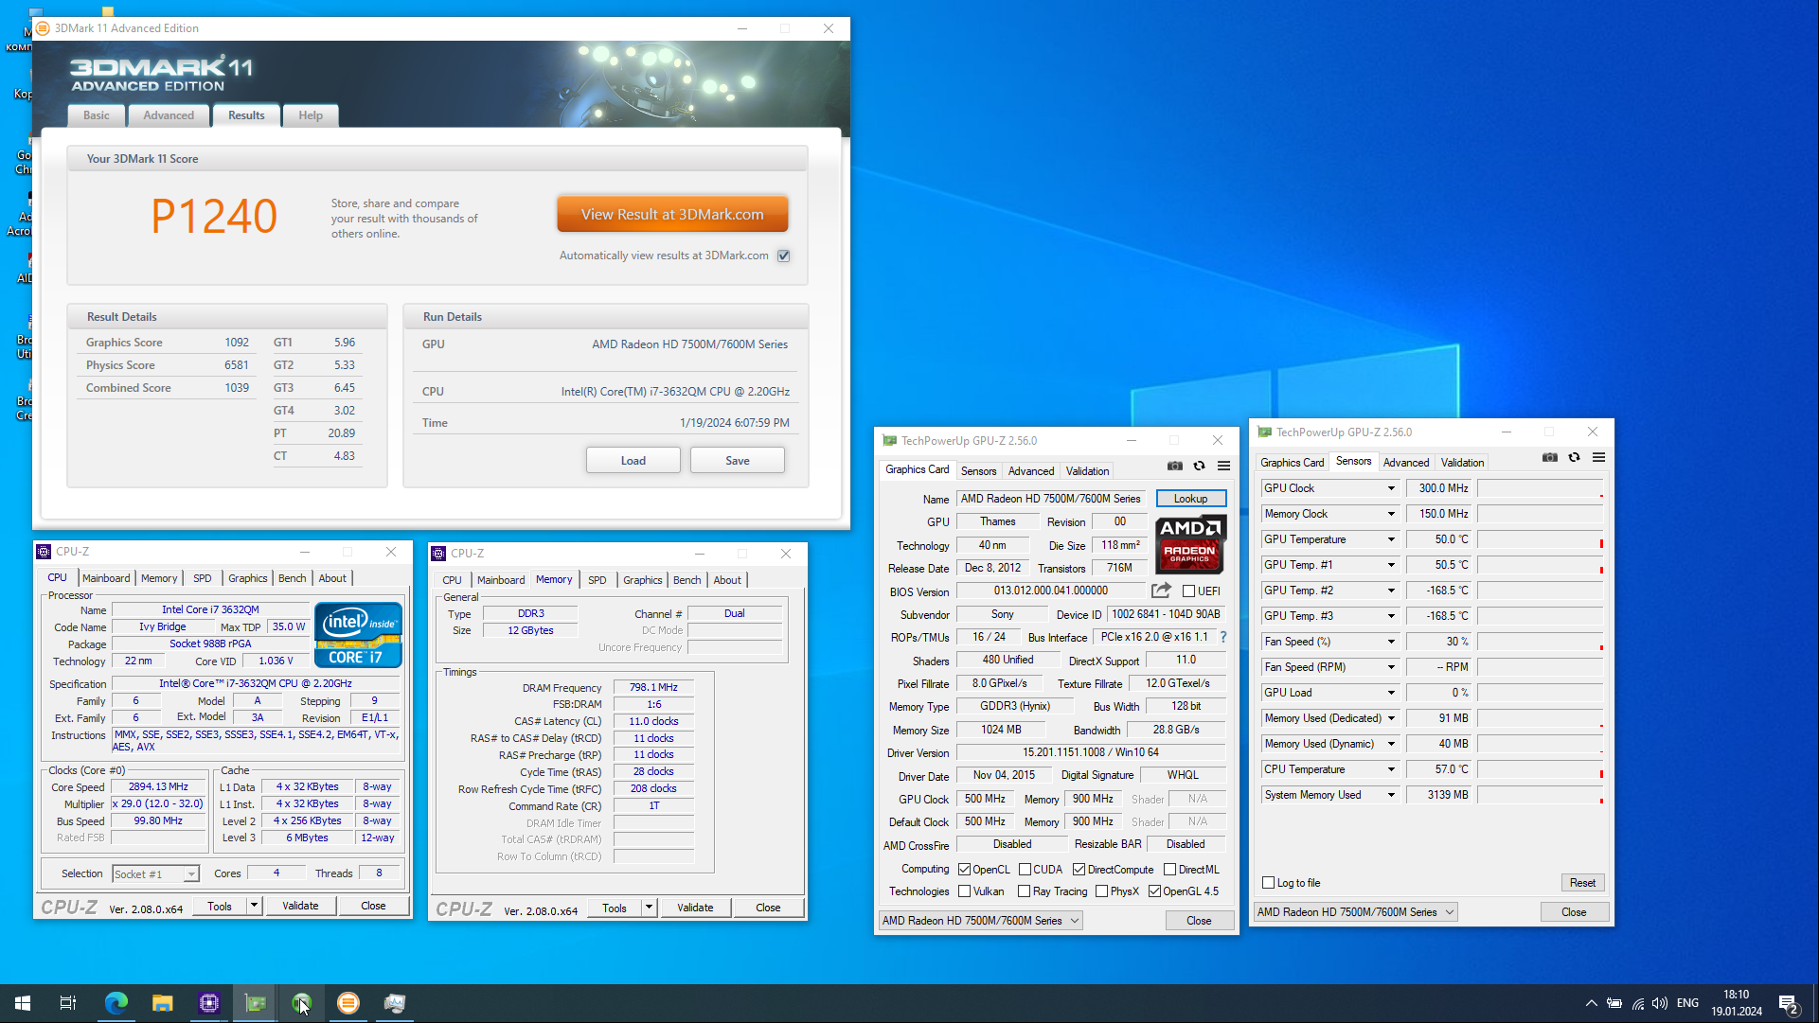Click the network icon in system tray
1819x1023 pixels.
pyautogui.click(x=1637, y=1003)
